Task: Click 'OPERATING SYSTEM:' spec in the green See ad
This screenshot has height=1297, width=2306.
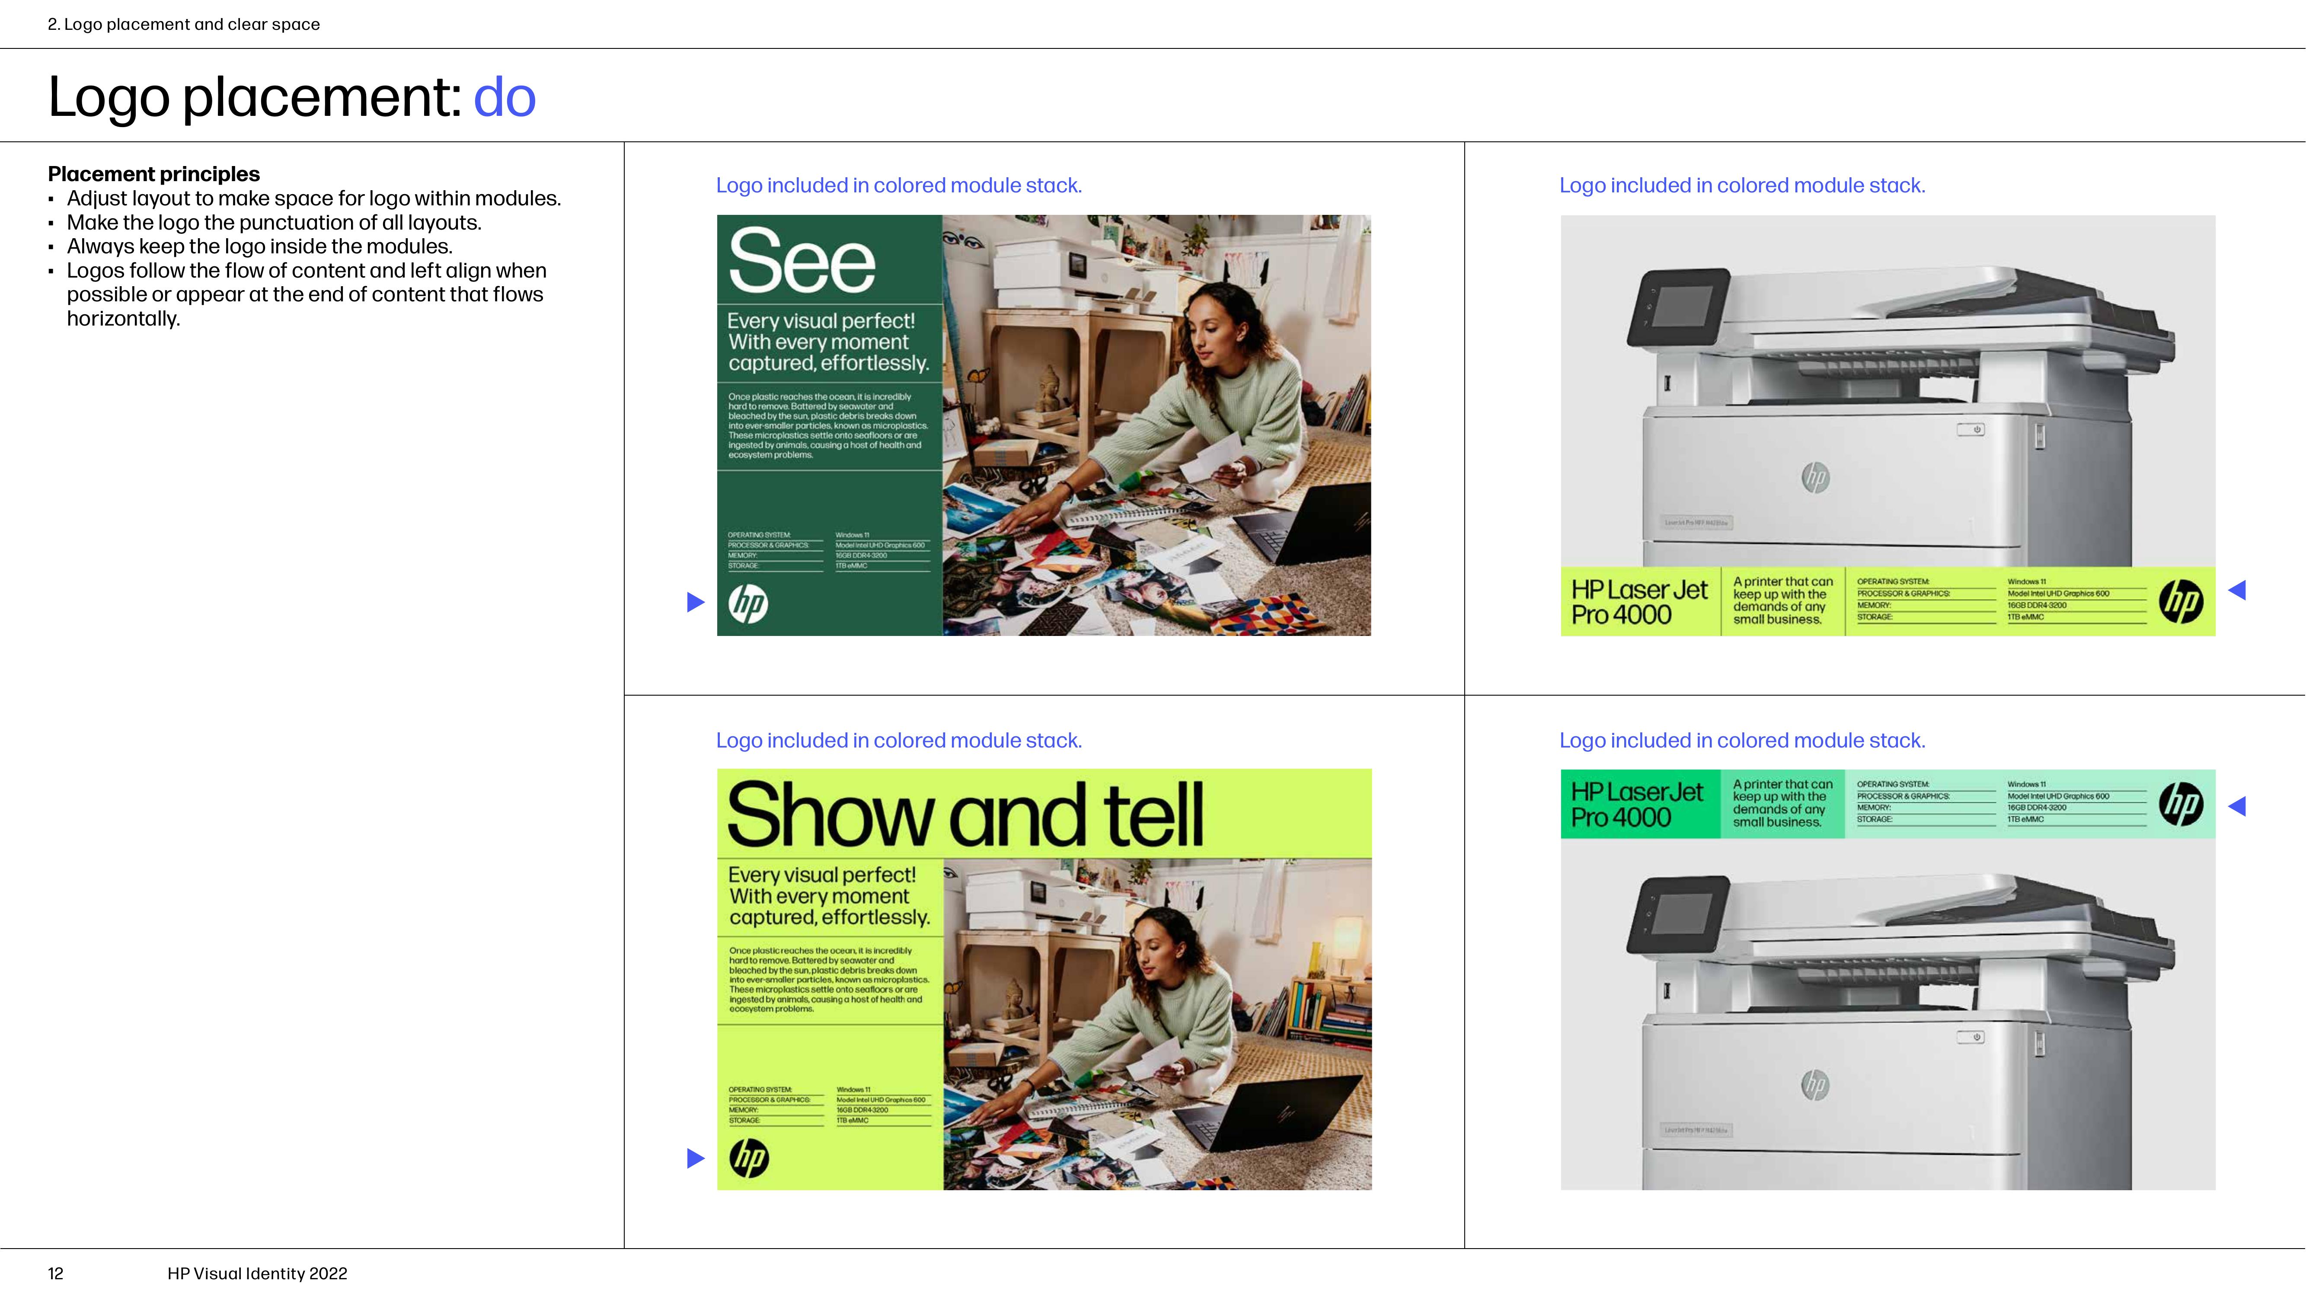Action: (759, 535)
